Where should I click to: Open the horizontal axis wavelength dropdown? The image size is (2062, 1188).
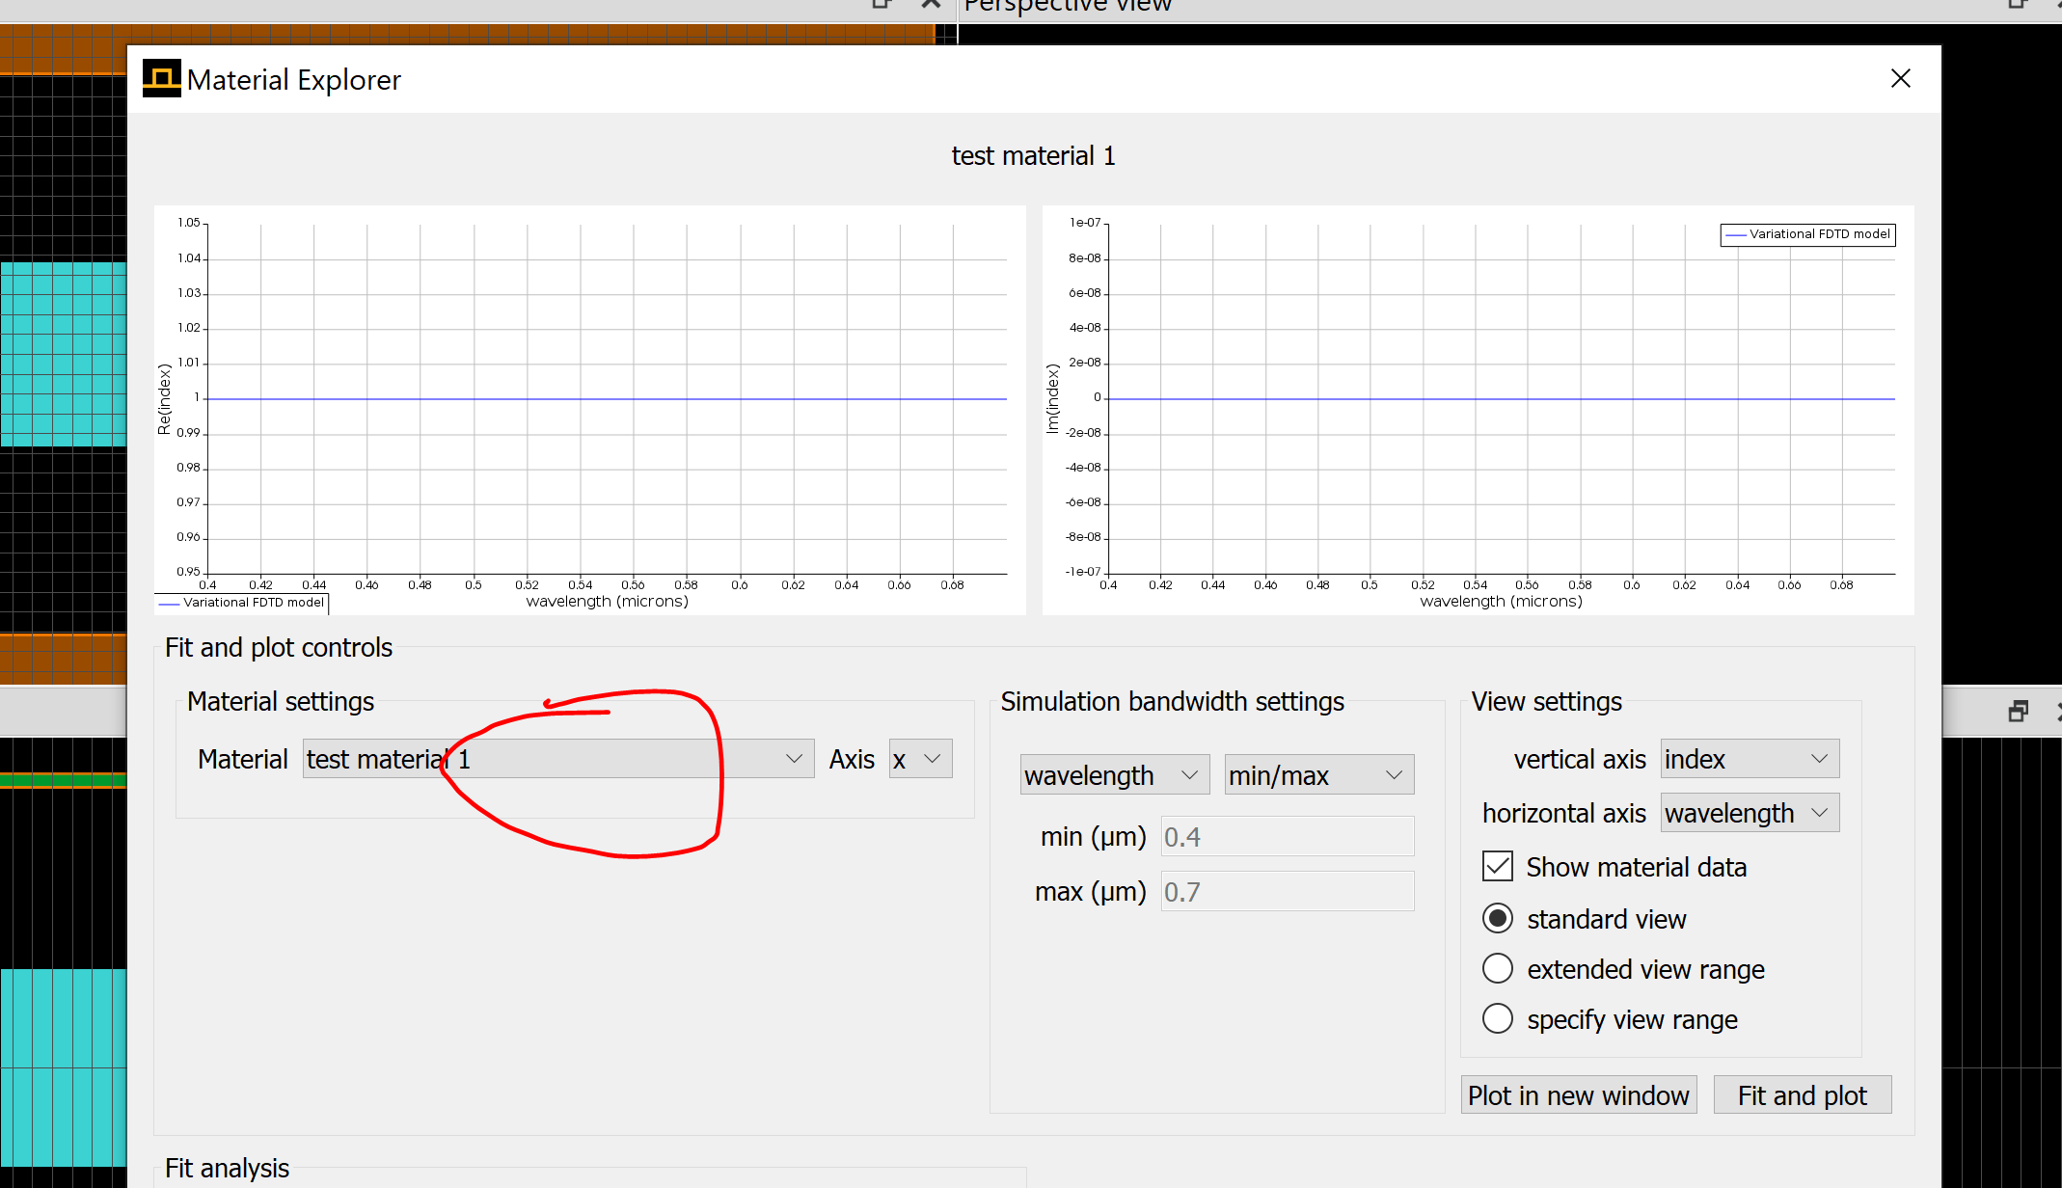point(1750,813)
